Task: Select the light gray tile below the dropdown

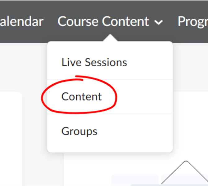Action: 135,180
